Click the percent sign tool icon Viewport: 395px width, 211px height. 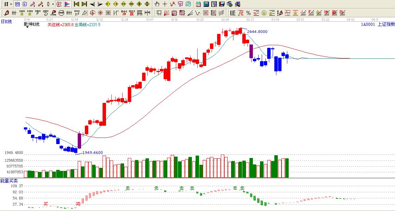(248, 13)
